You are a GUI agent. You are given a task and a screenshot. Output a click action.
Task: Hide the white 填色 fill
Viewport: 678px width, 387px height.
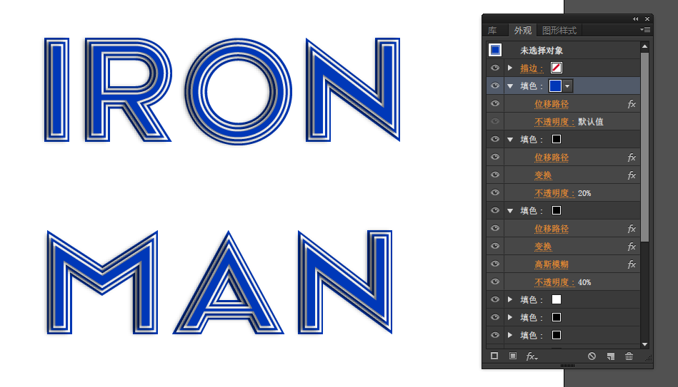pos(495,299)
